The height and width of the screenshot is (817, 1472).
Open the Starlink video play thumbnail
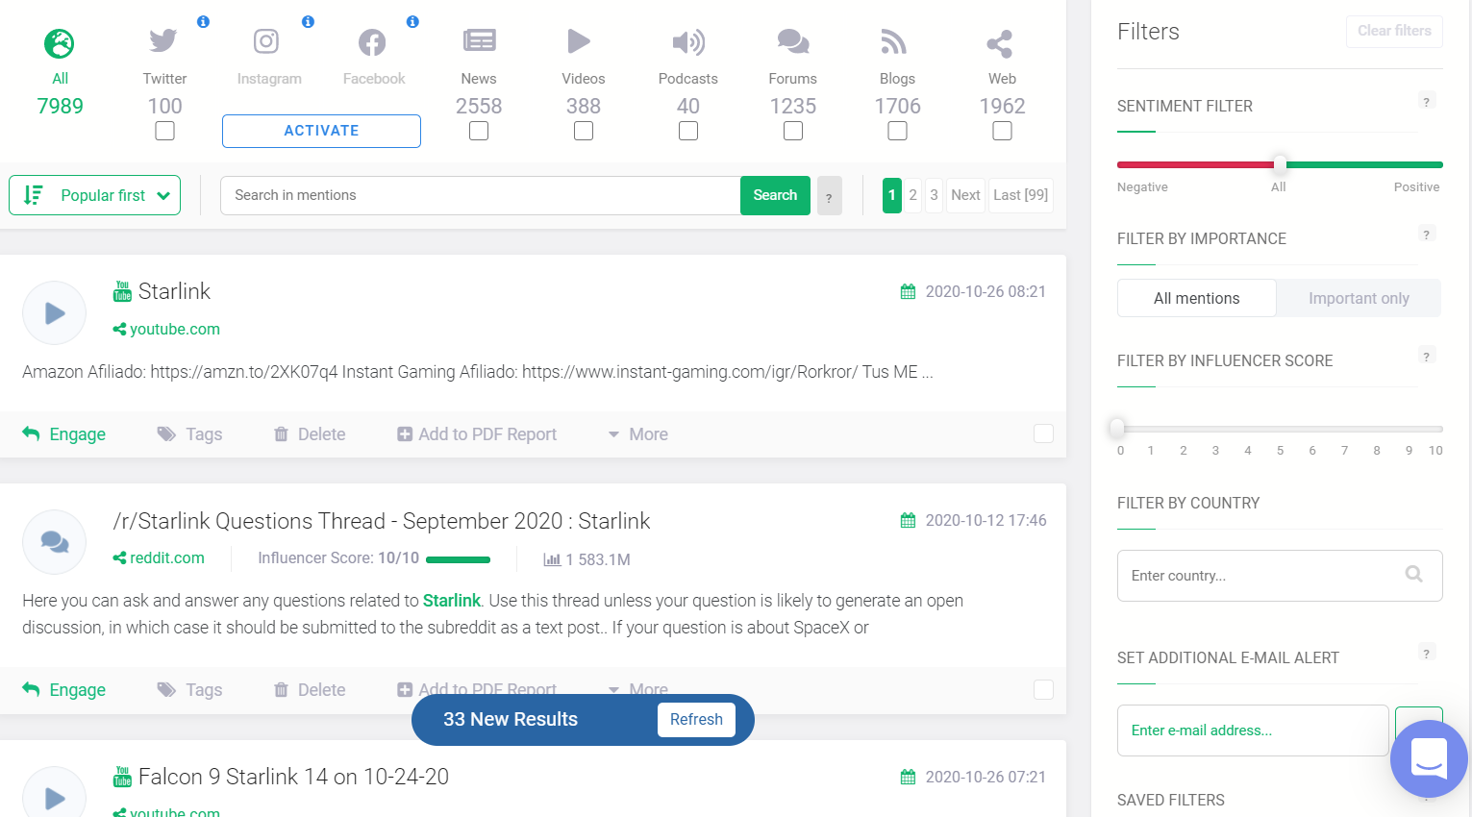[x=55, y=312]
